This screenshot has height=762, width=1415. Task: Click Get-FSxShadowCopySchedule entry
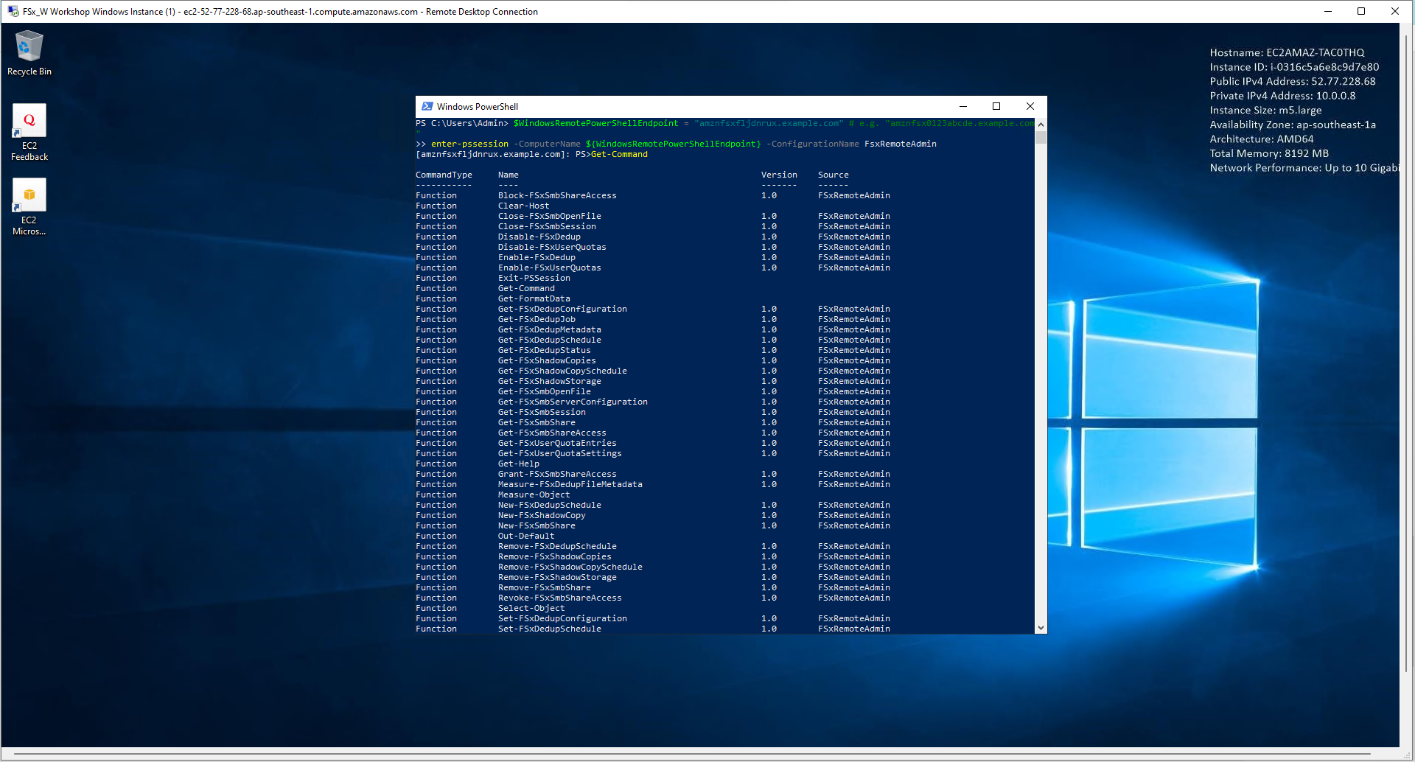click(x=562, y=371)
